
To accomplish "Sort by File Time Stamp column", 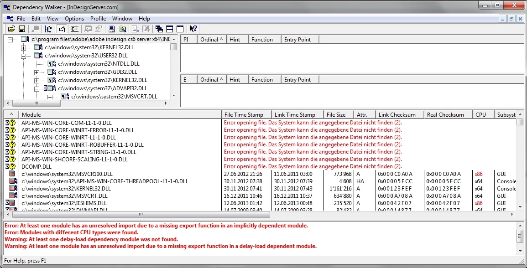I will click(246, 114).
